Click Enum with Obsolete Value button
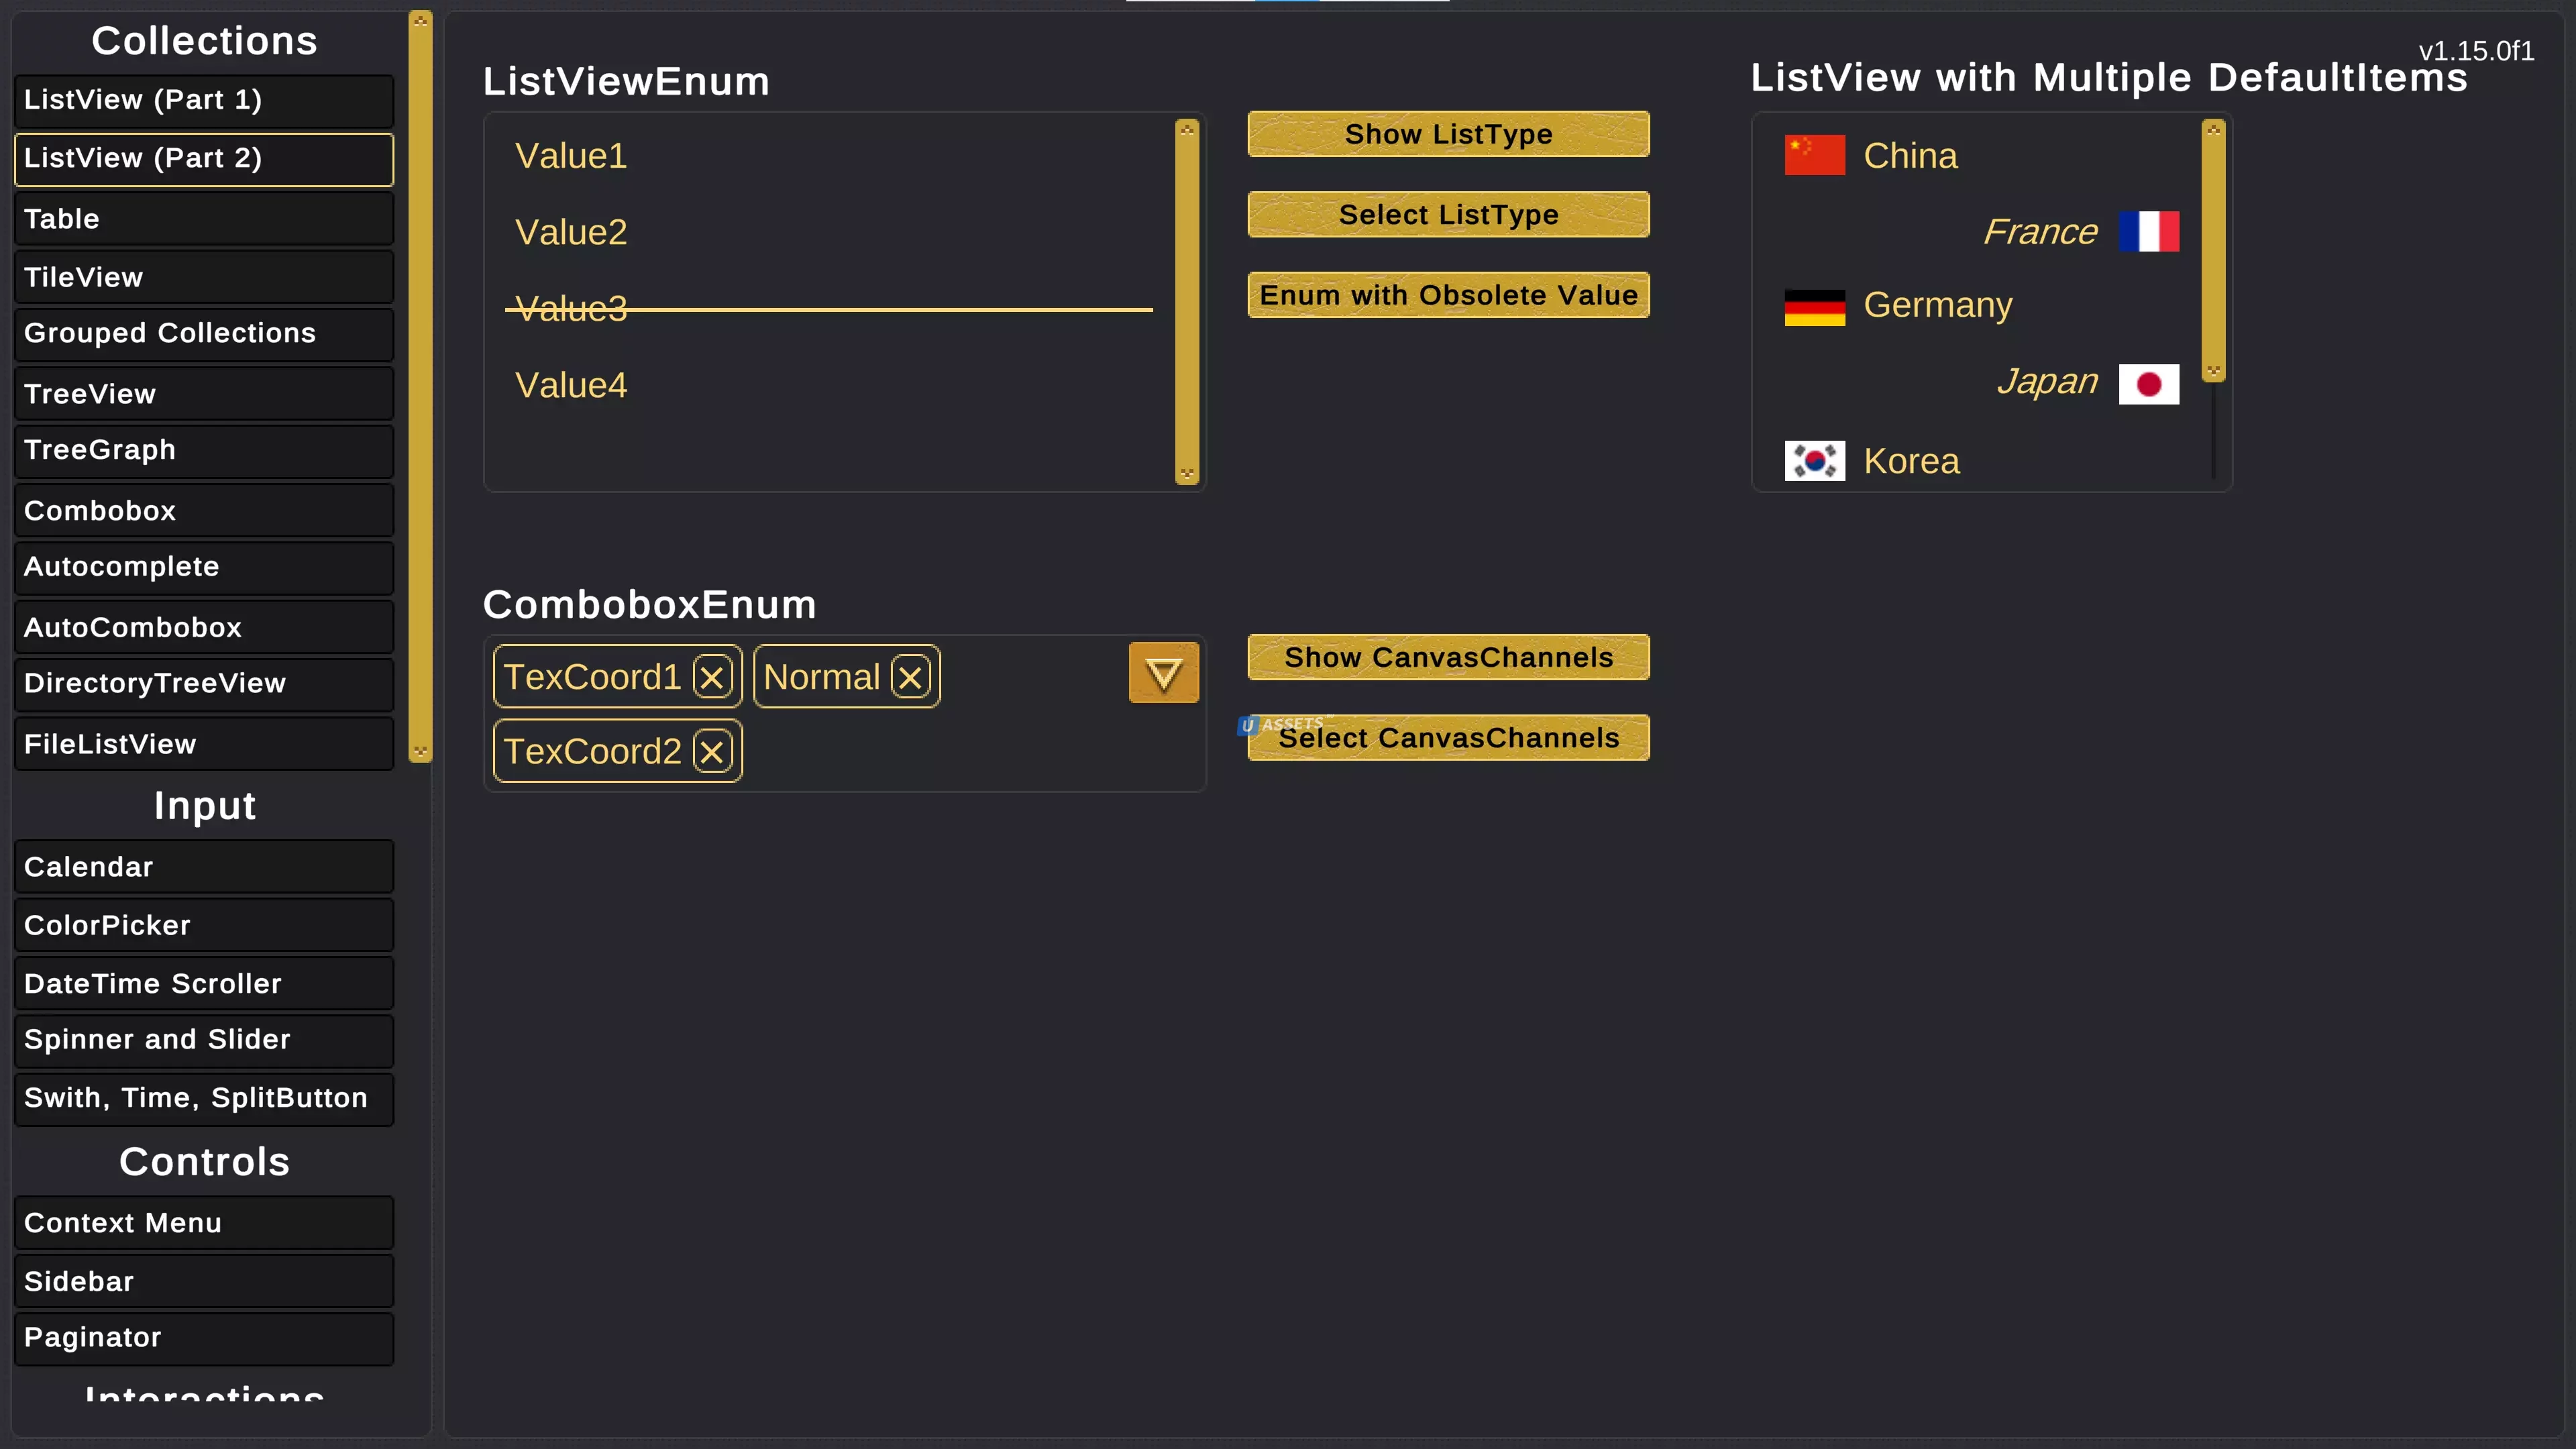The width and height of the screenshot is (2576, 1449). (1448, 295)
